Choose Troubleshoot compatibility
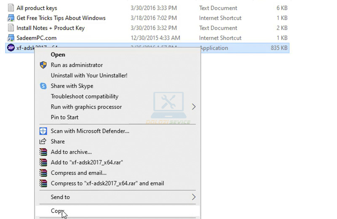The width and height of the screenshot is (337, 219). [85, 96]
